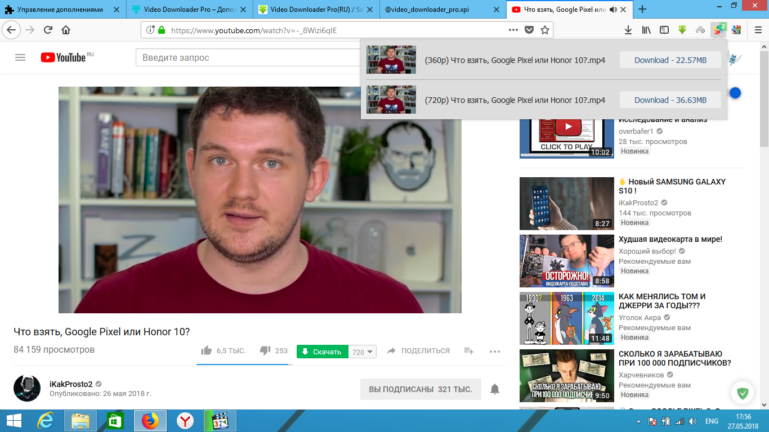Click the overbafer1 CLICK TO PLAY video thumbnail
This screenshot has height=432, width=769.
click(567, 139)
